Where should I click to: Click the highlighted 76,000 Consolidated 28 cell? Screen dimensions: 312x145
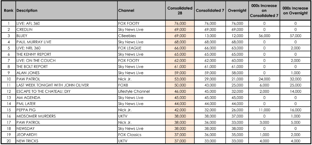tap(180, 23)
